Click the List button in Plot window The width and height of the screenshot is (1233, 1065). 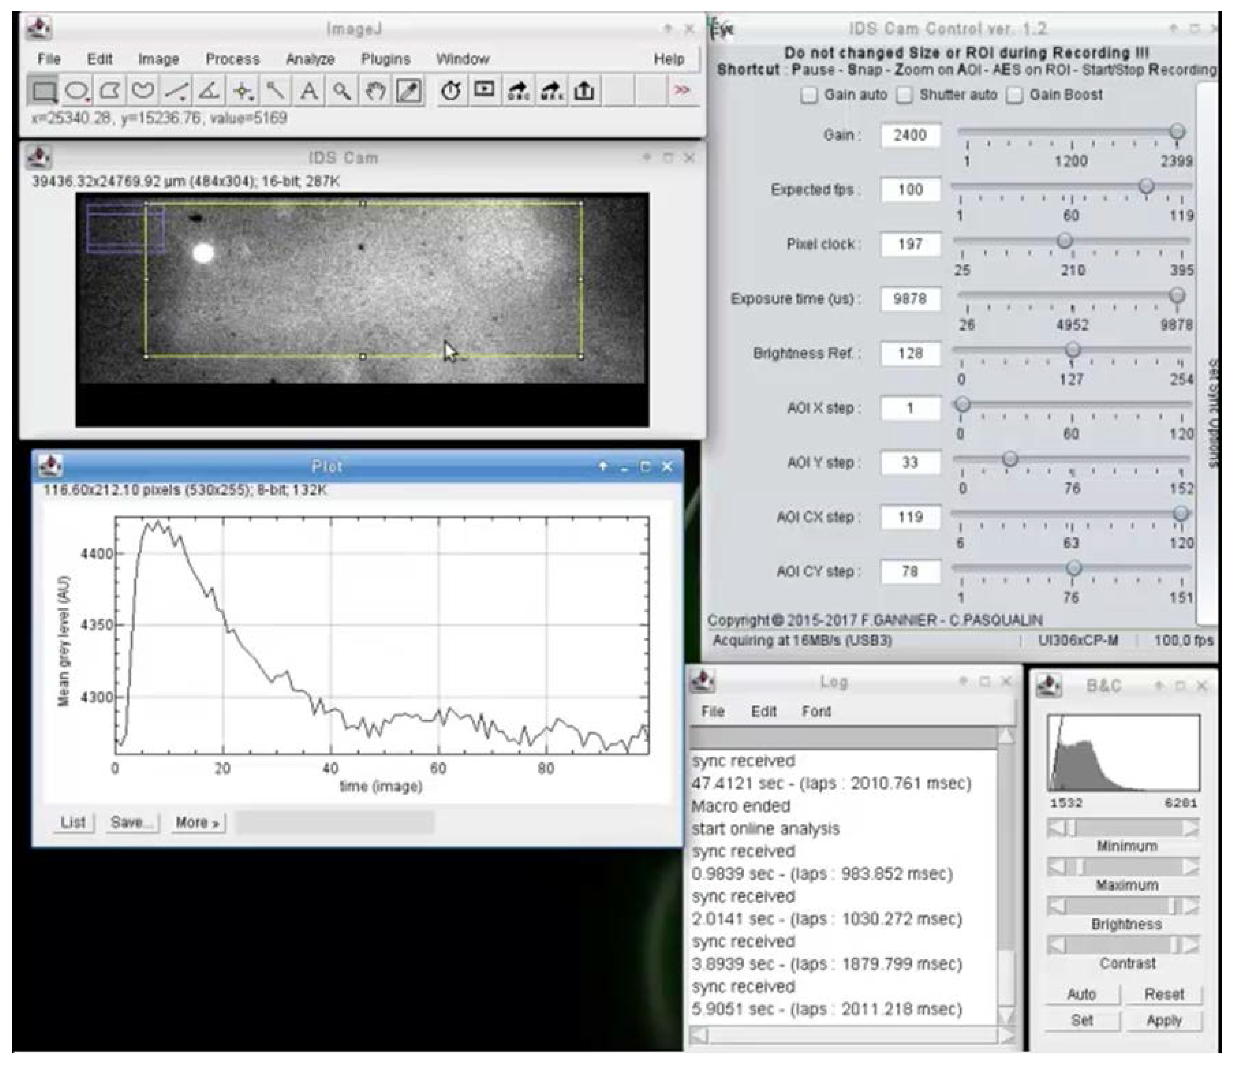coord(73,823)
